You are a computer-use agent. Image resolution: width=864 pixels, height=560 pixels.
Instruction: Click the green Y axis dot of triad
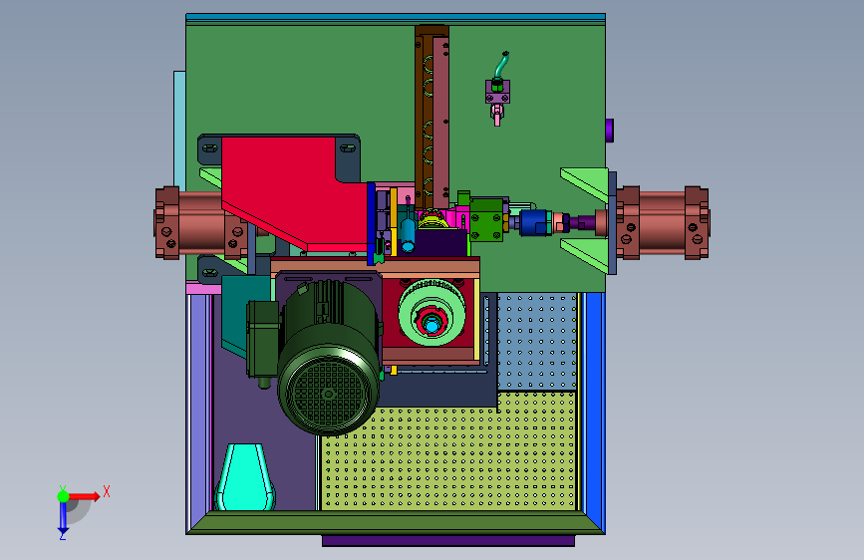pos(64,496)
